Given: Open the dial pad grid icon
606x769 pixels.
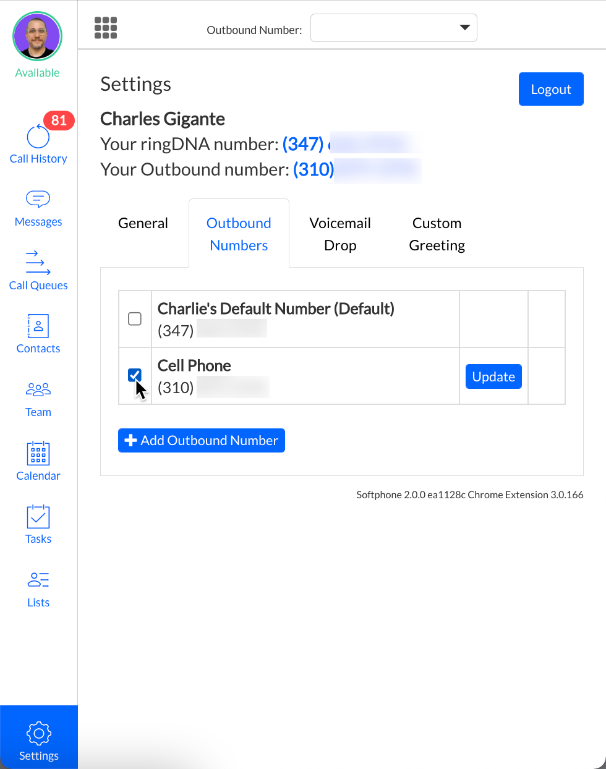Looking at the screenshot, I should coord(106,28).
